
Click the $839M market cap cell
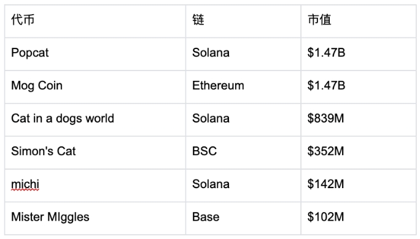tap(359, 120)
